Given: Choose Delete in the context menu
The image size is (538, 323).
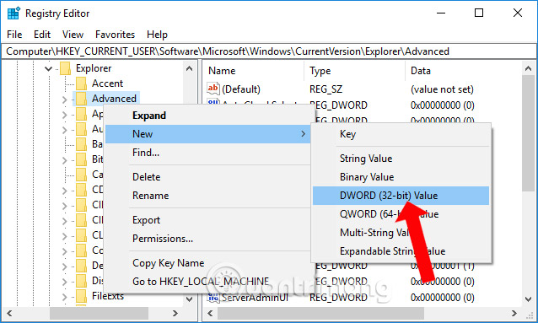Looking at the screenshot, I should tap(208, 177).
